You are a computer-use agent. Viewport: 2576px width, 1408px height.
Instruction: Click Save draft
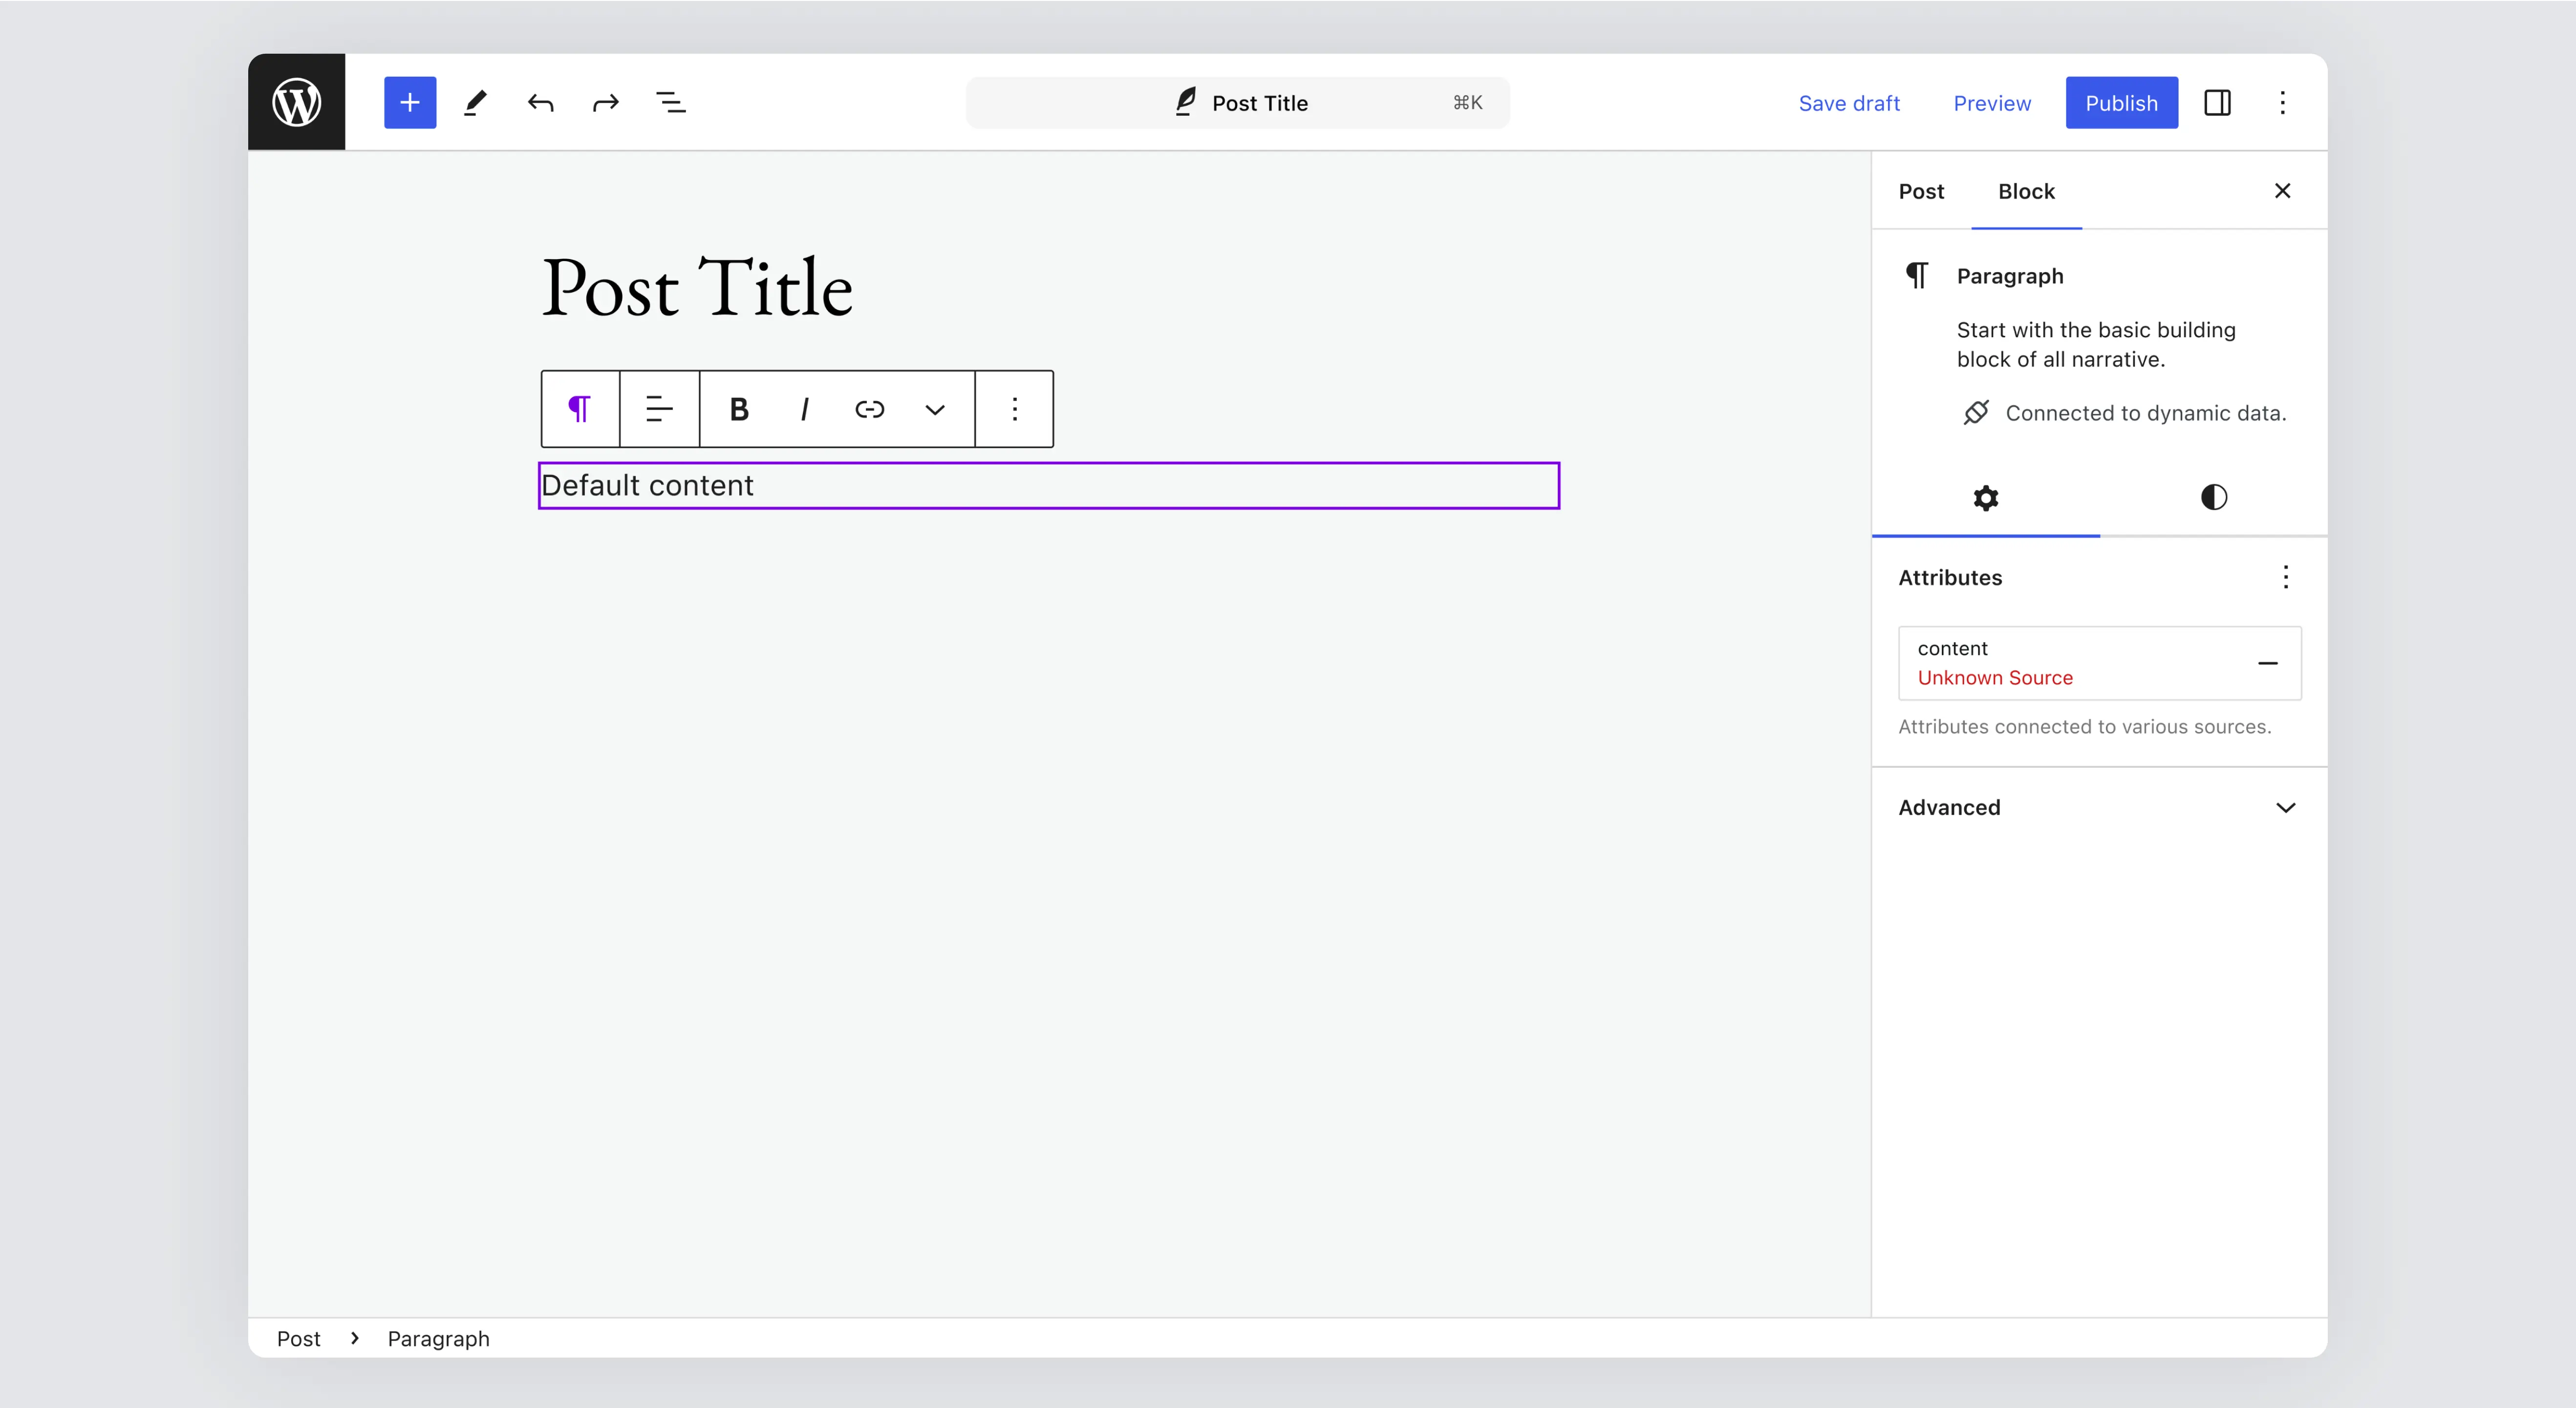tap(1848, 103)
